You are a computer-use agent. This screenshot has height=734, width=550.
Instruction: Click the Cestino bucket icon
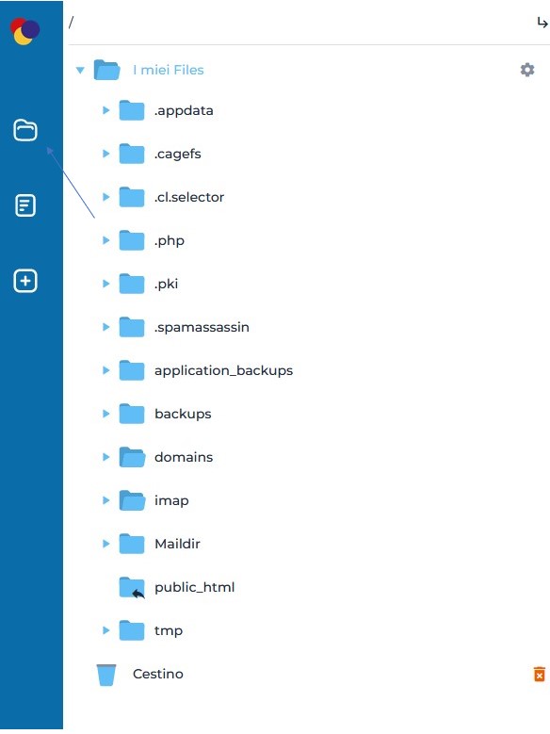tap(106, 675)
